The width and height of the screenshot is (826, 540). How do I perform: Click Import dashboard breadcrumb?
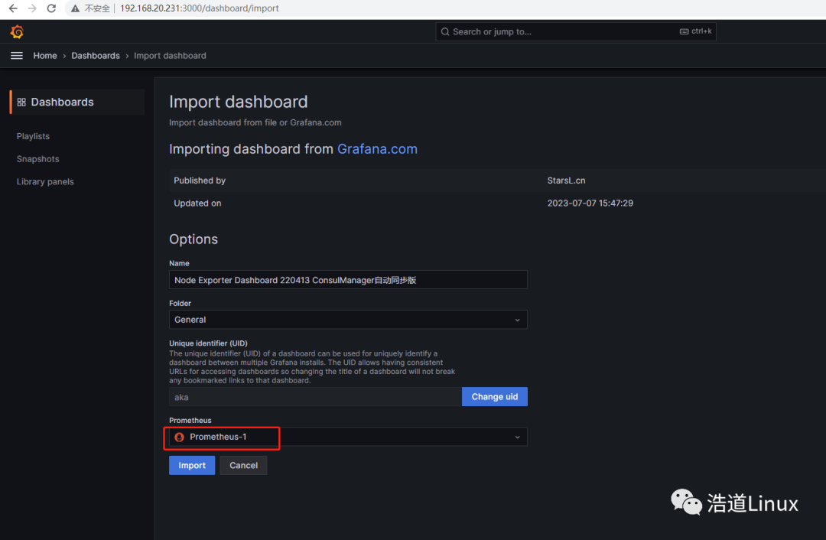point(170,56)
